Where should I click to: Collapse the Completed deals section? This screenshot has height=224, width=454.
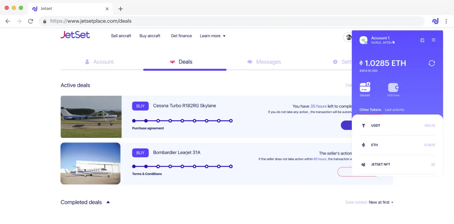pyautogui.click(x=108, y=202)
